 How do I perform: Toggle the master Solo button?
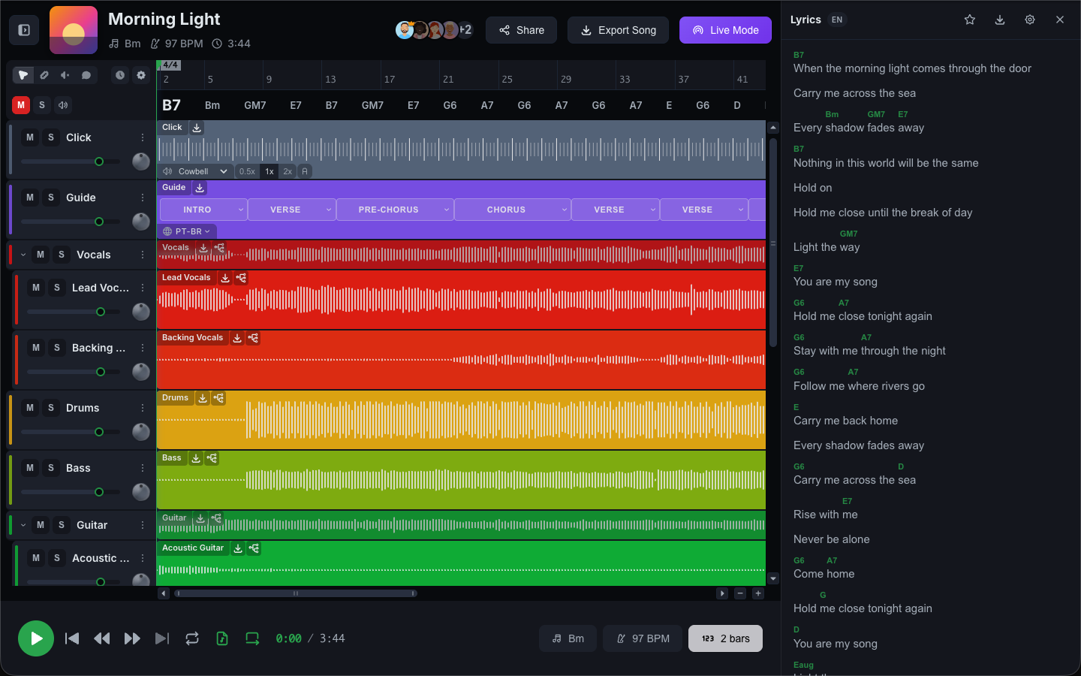click(x=42, y=105)
